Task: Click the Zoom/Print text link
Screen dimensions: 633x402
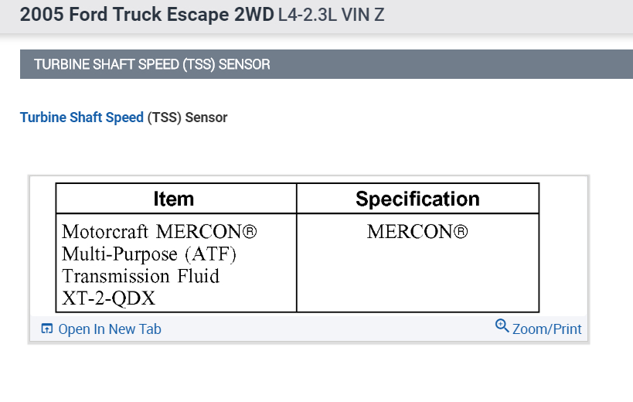Action: coord(546,329)
